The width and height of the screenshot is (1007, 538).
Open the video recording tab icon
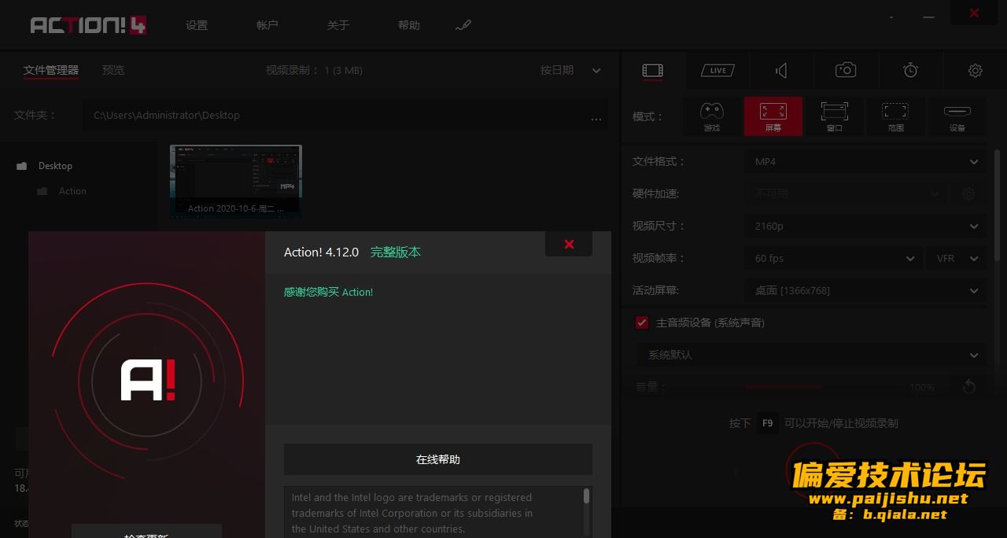[x=652, y=71]
